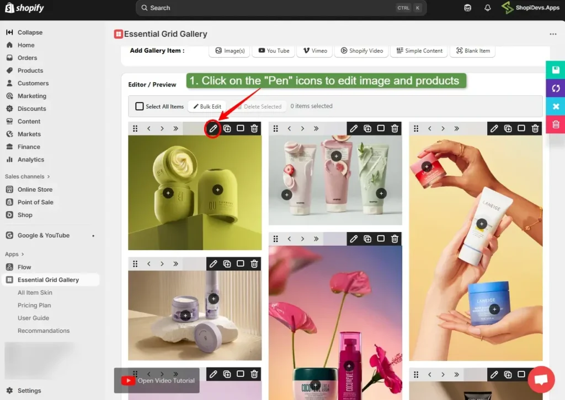Click the Duplicate icon on the pink tubes item
Viewport: 565px width, 400px height.
367,128
